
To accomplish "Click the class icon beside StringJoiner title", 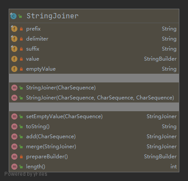I will (13, 16).
